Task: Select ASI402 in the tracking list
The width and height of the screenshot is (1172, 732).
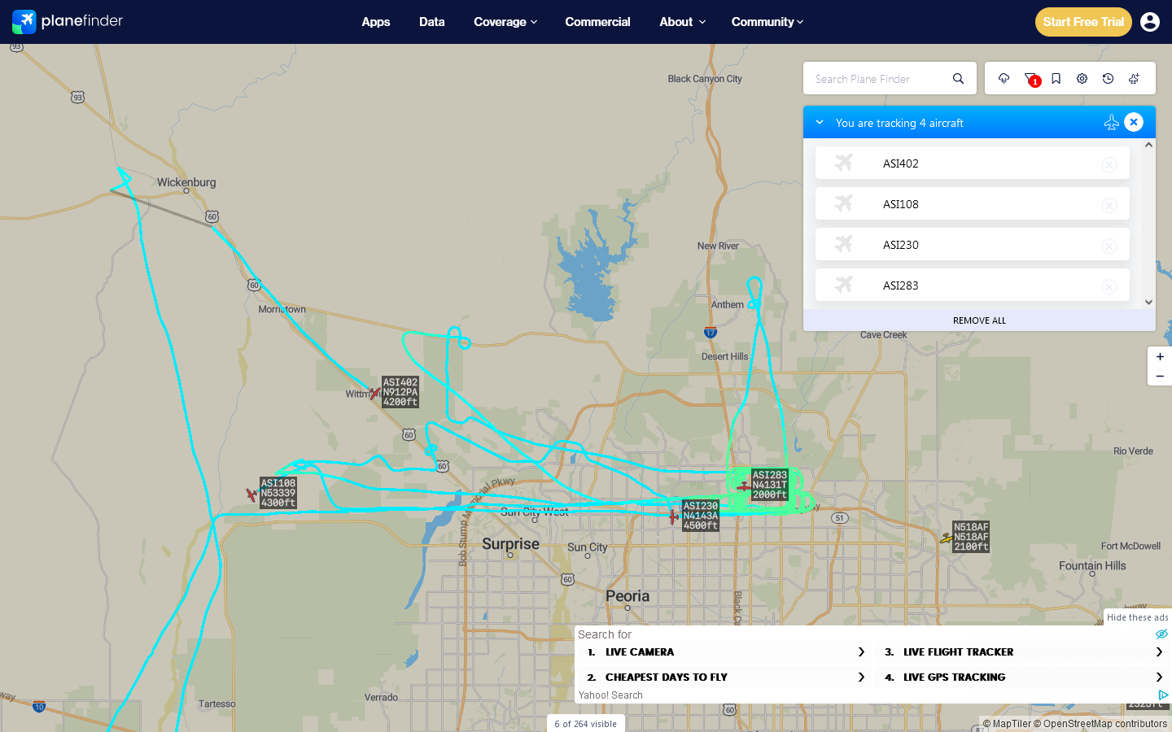Action: click(x=973, y=163)
